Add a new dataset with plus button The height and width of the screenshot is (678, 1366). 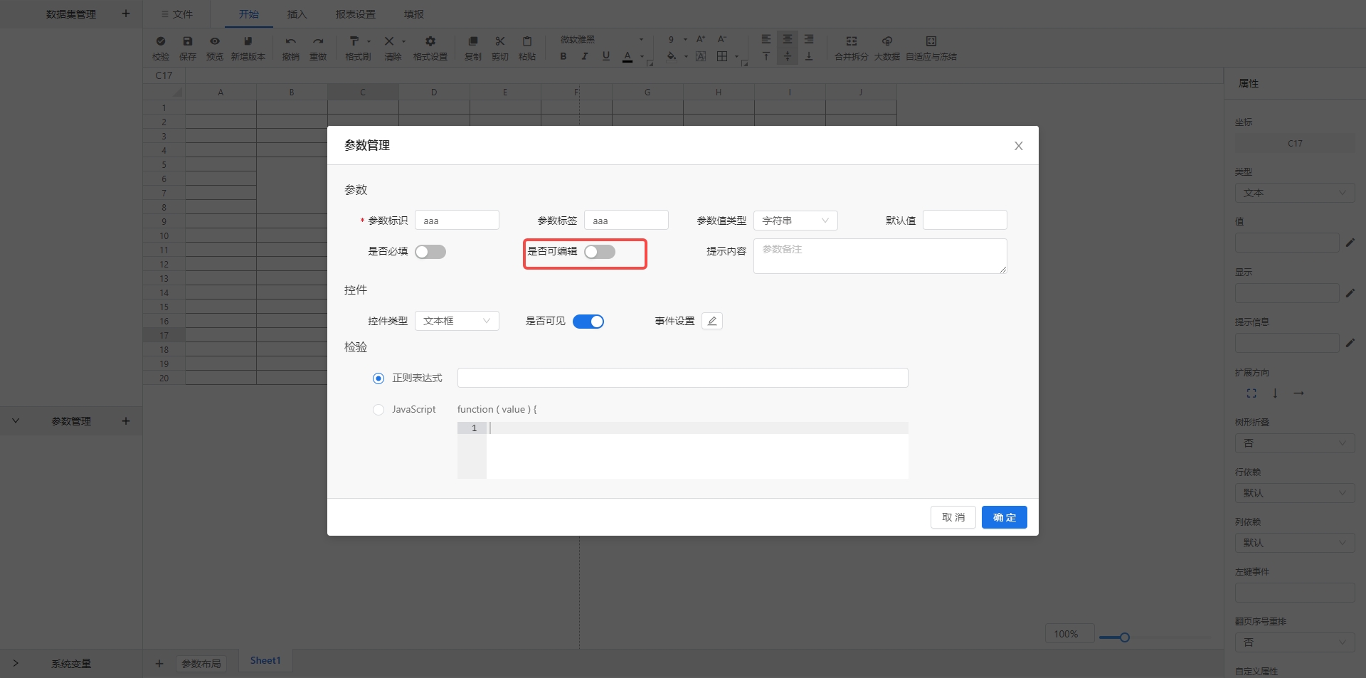pyautogui.click(x=126, y=14)
